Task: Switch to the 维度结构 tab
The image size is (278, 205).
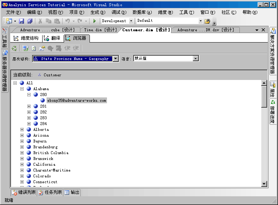Action: [x=26, y=38]
